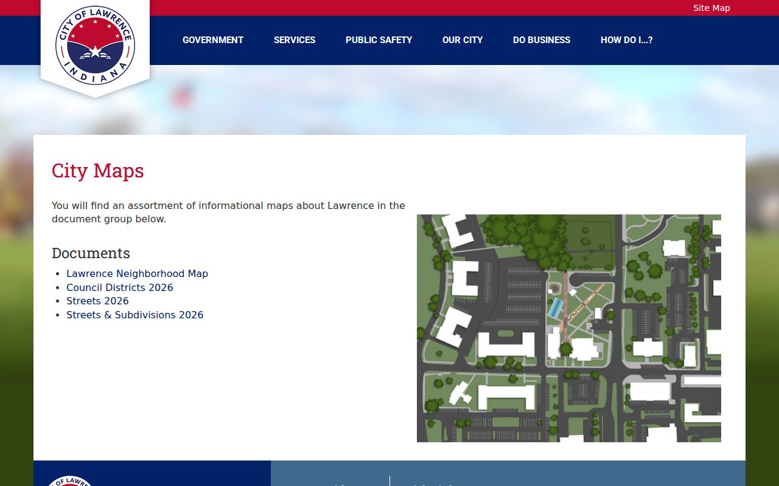
Task: Open the Our City menu
Action: [463, 40]
